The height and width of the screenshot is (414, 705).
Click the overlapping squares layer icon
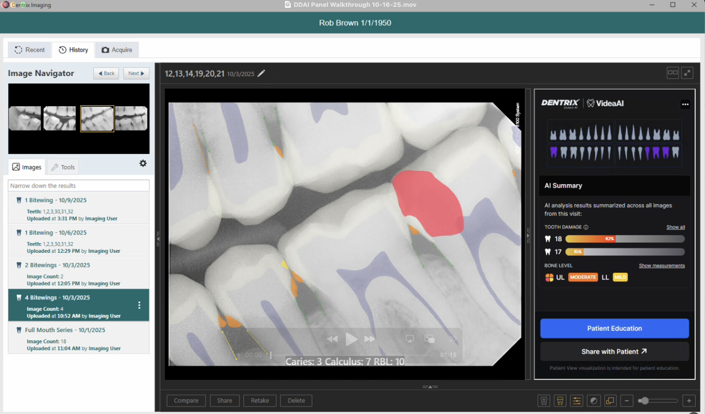point(610,401)
